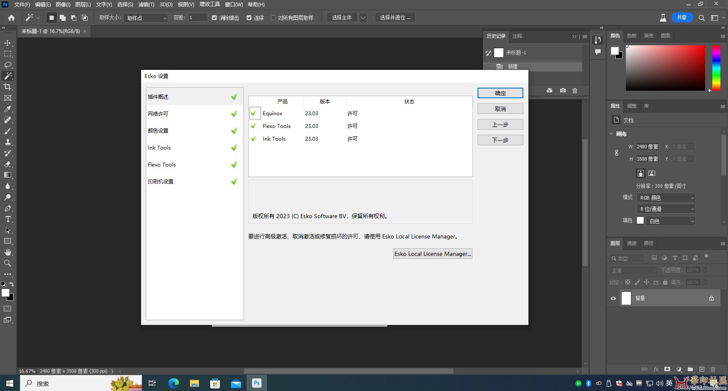Select the Zoom tool

(x=8, y=263)
